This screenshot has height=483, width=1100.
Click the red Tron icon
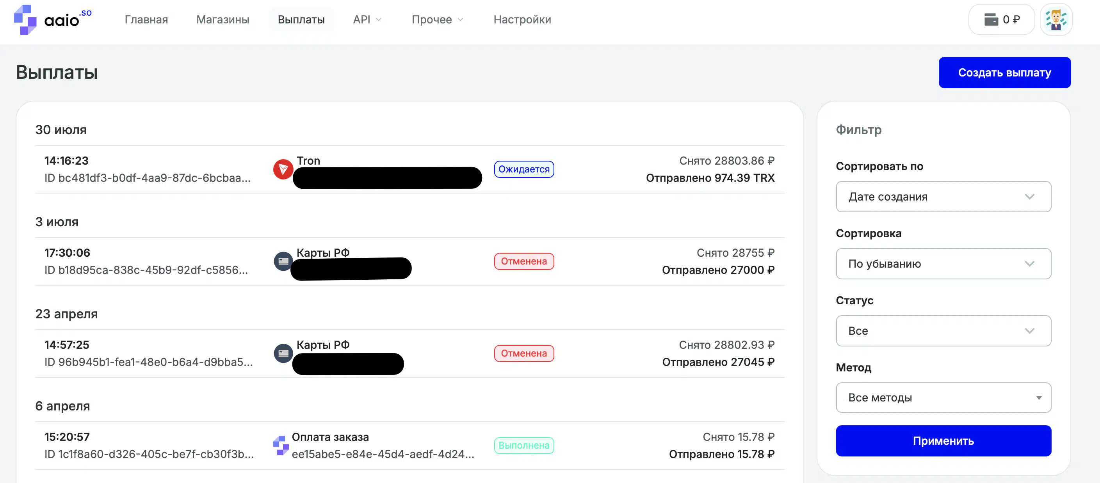point(283,169)
